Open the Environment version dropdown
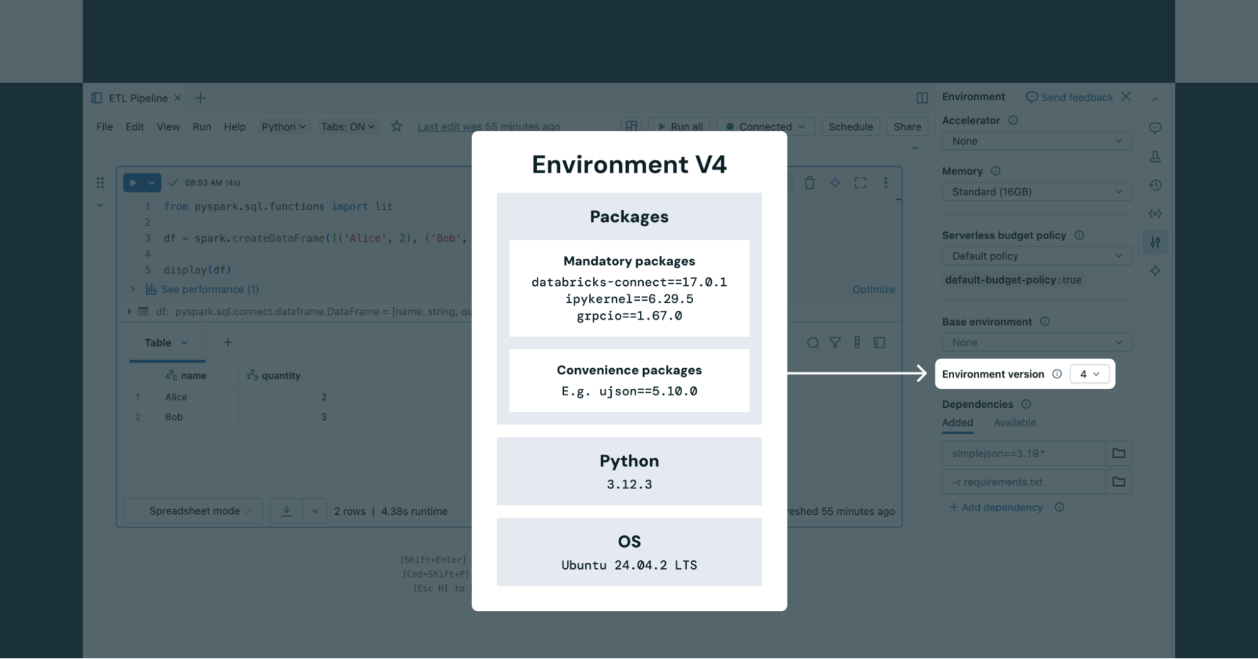This screenshot has width=1258, height=659. click(x=1089, y=374)
